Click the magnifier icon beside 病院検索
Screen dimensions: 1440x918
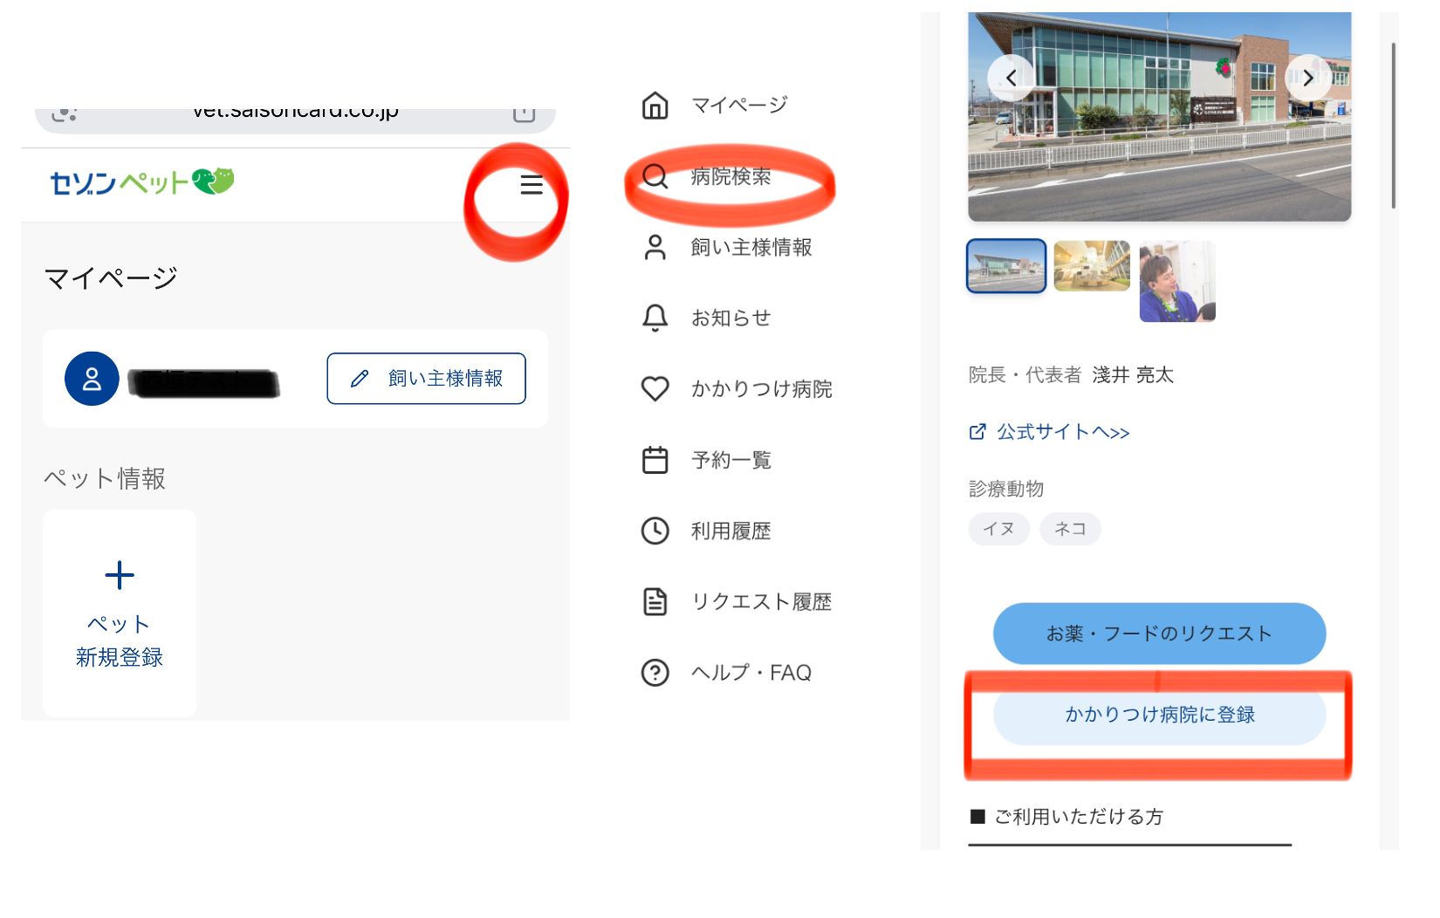655,176
